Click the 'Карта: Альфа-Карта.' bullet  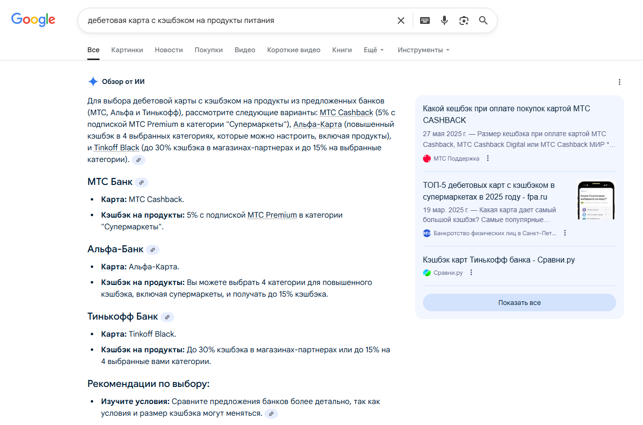tap(140, 267)
